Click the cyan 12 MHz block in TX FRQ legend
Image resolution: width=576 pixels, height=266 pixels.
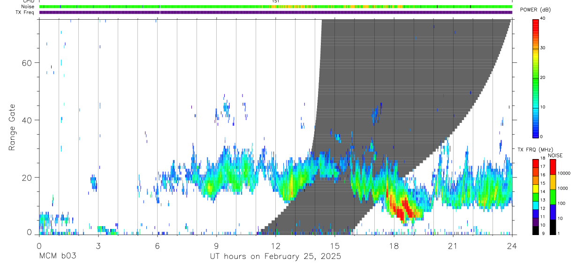[x=535, y=208]
